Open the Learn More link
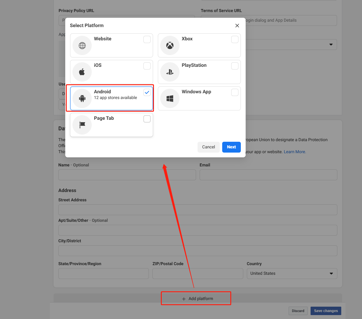Image resolution: width=362 pixels, height=319 pixels. pos(295,152)
